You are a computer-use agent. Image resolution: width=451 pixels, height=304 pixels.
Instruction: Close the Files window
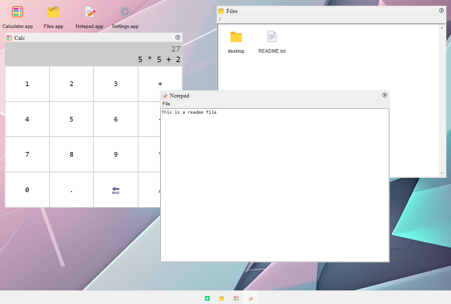441,10
